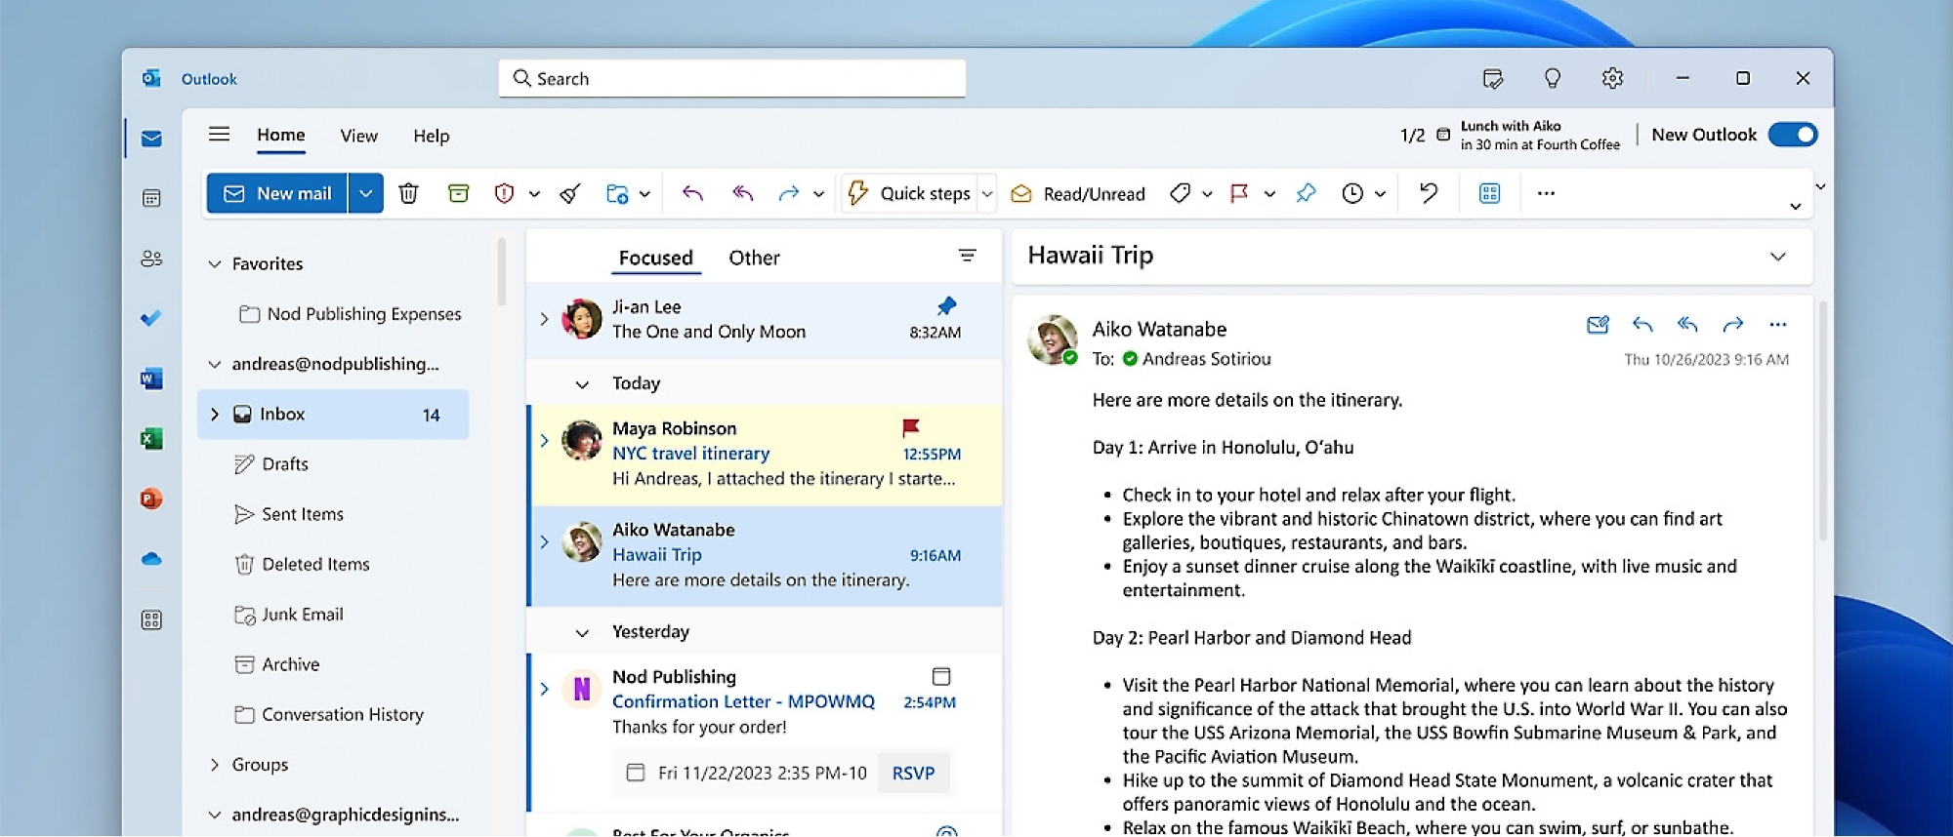Open the Excel app in sidebar
The width and height of the screenshot is (1953, 837).
[151, 439]
